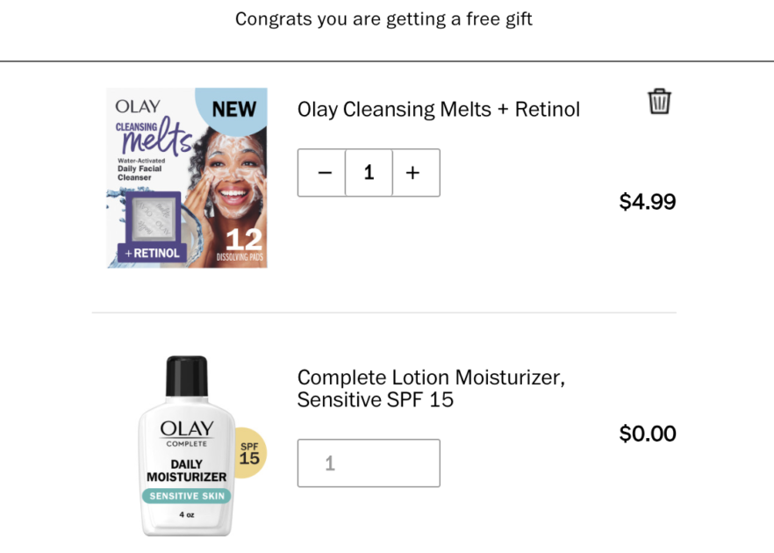774x553 pixels.
Task: Hit the plus symbol to add another Cleansing Melts
Action: [414, 172]
